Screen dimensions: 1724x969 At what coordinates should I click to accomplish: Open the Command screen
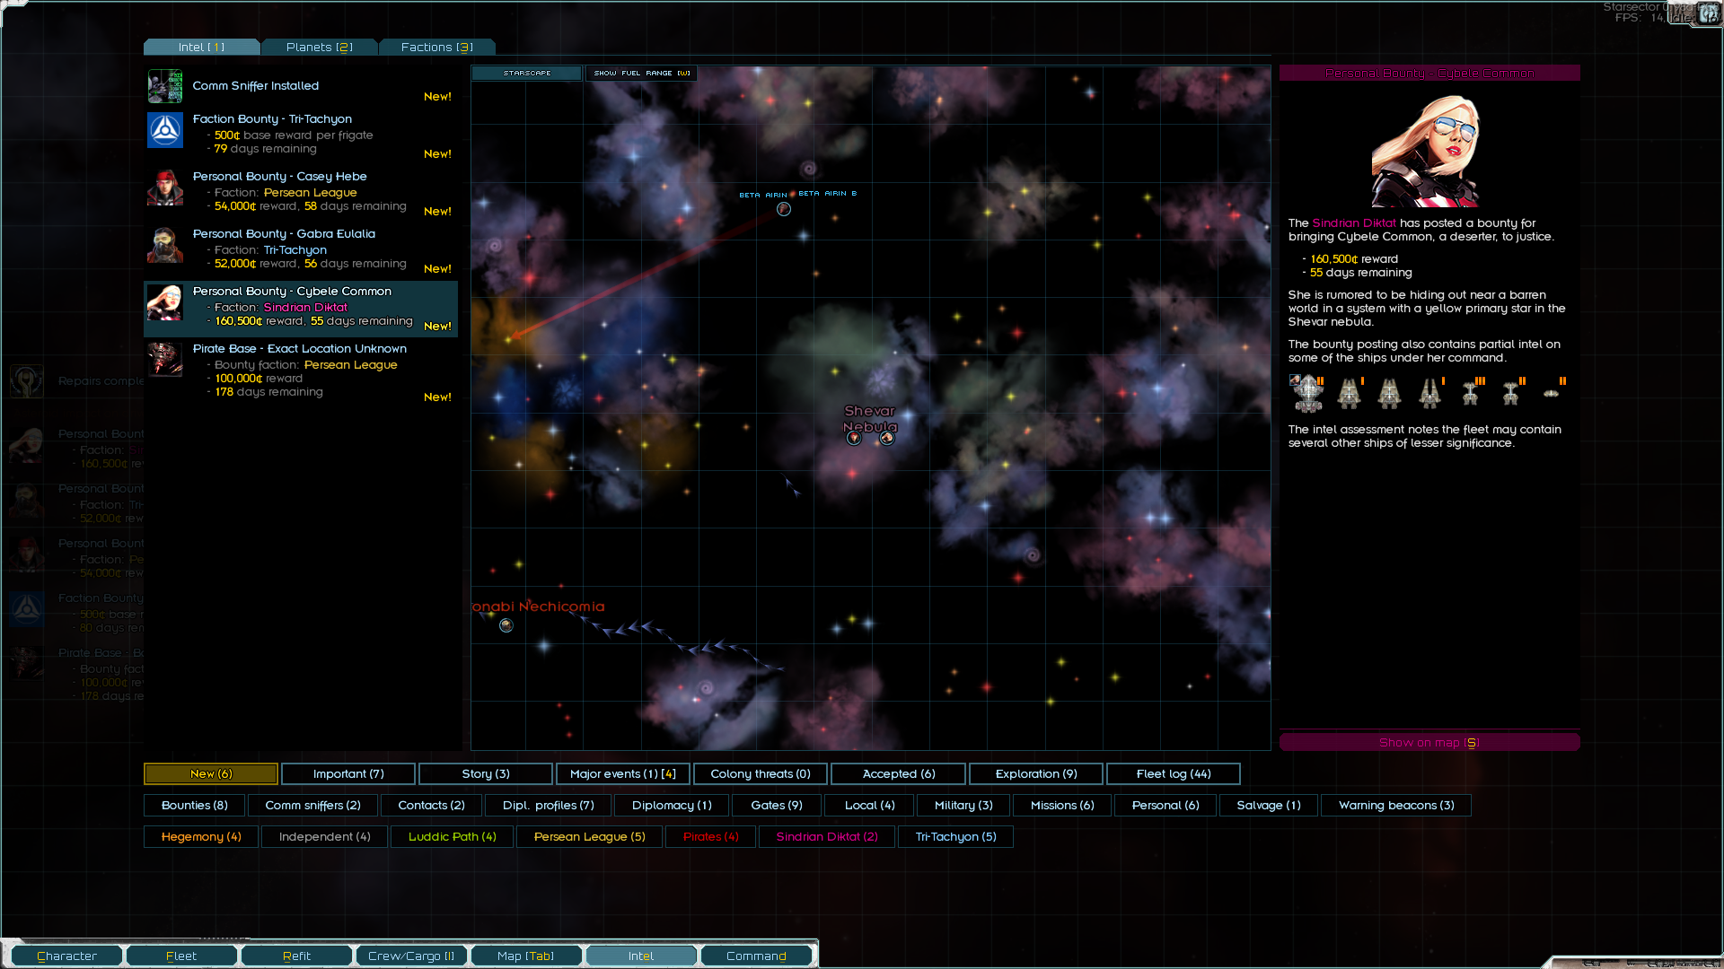(x=756, y=956)
